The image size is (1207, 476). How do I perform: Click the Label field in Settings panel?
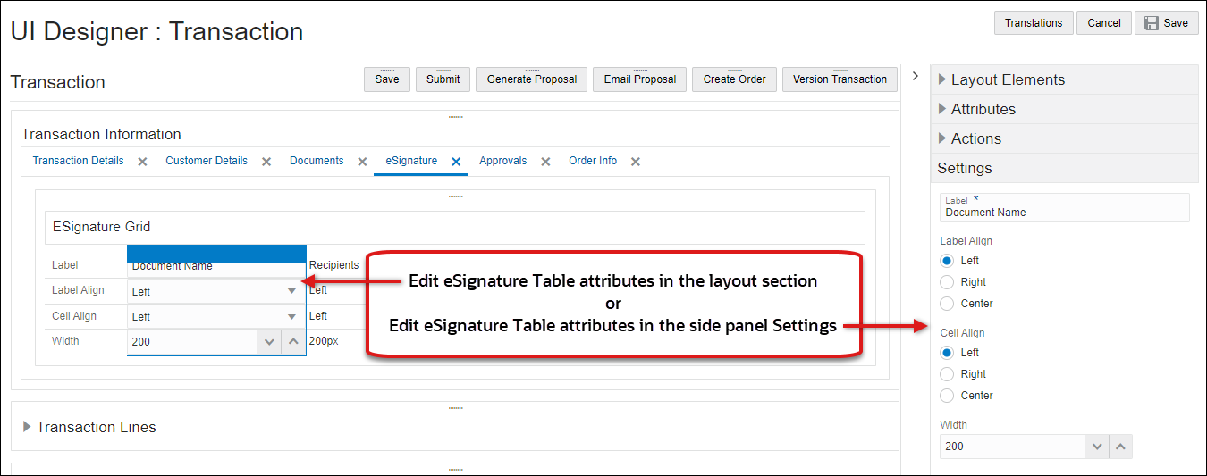1065,207
